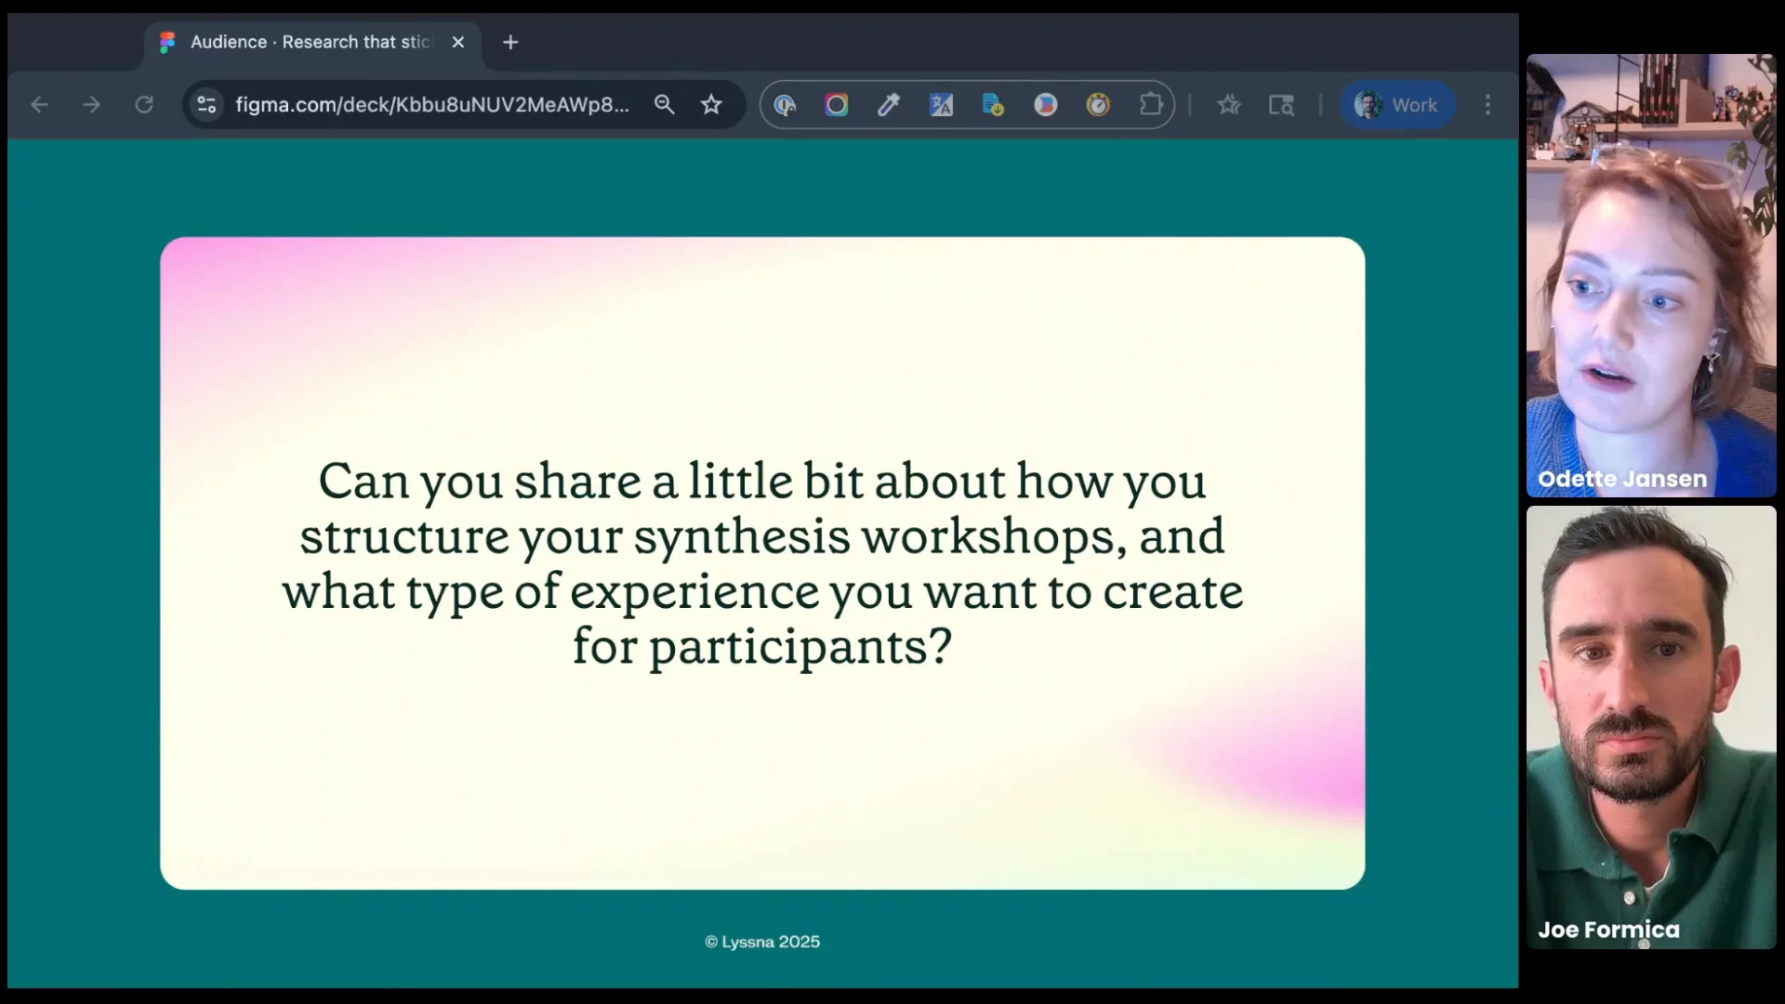Click the 1Password extension icon
This screenshot has width=1785, height=1004.
(x=785, y=105)
